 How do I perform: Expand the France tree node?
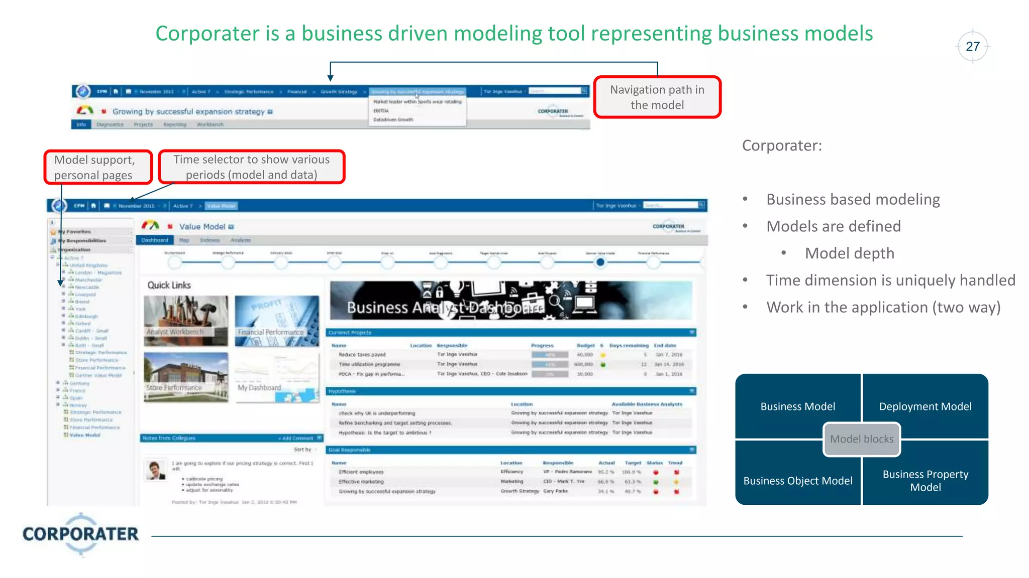click(57, 390)
